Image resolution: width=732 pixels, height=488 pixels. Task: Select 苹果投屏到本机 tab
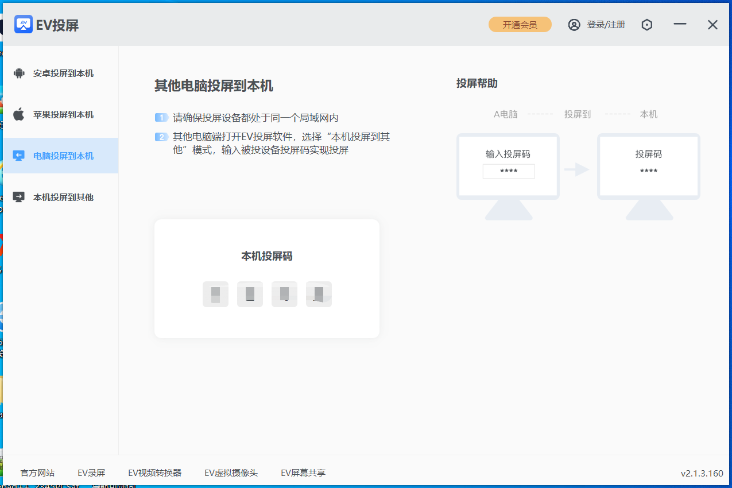click(x=60, y=115)
